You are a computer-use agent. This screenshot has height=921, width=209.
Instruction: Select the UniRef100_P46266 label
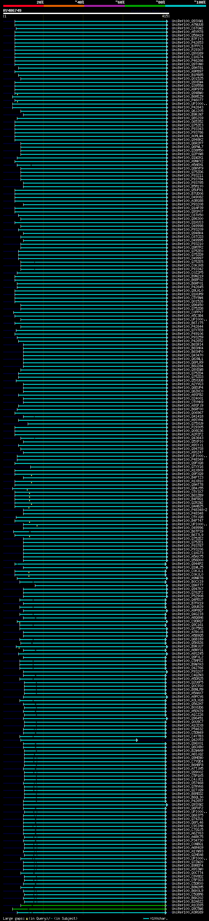187,61
